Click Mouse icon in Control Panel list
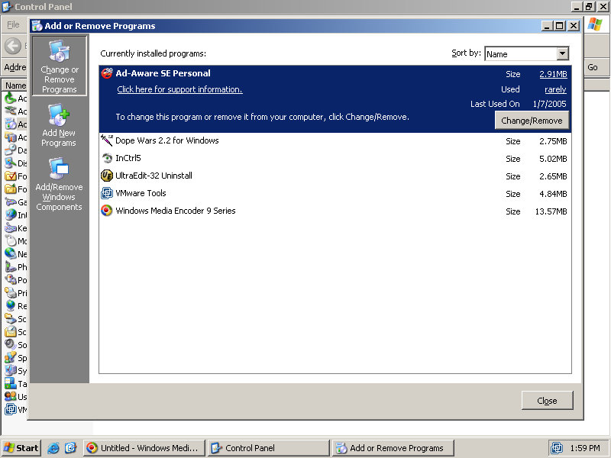Image resolution: width=611 pixels, height=458 pixels. [11, 241]
